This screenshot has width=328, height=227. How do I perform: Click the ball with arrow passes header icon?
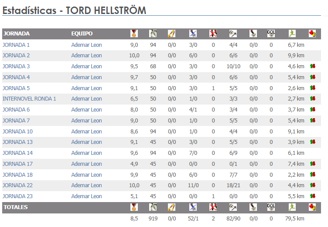(233, 33)
